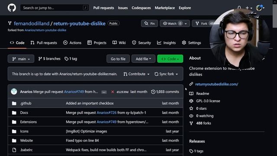
Task: Open the Extensions folder
Action: click(x=29, y=122)
